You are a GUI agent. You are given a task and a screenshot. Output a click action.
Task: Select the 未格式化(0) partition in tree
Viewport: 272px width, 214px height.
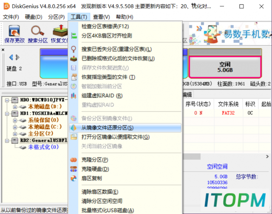pos(43,147)
